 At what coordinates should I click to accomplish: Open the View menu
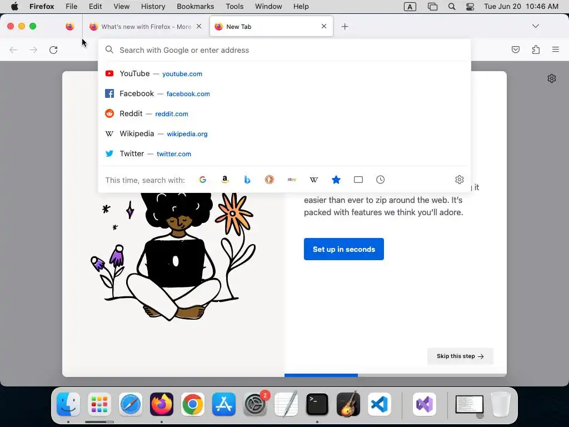122,7
